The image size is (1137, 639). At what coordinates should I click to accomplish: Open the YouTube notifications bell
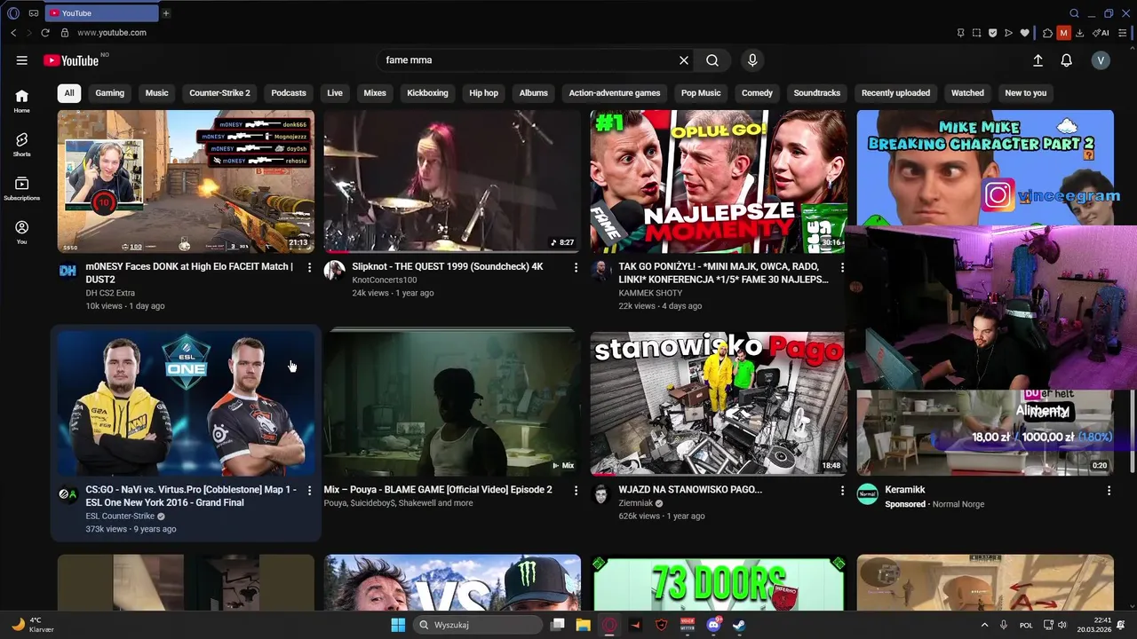[x=1067, y=60]
